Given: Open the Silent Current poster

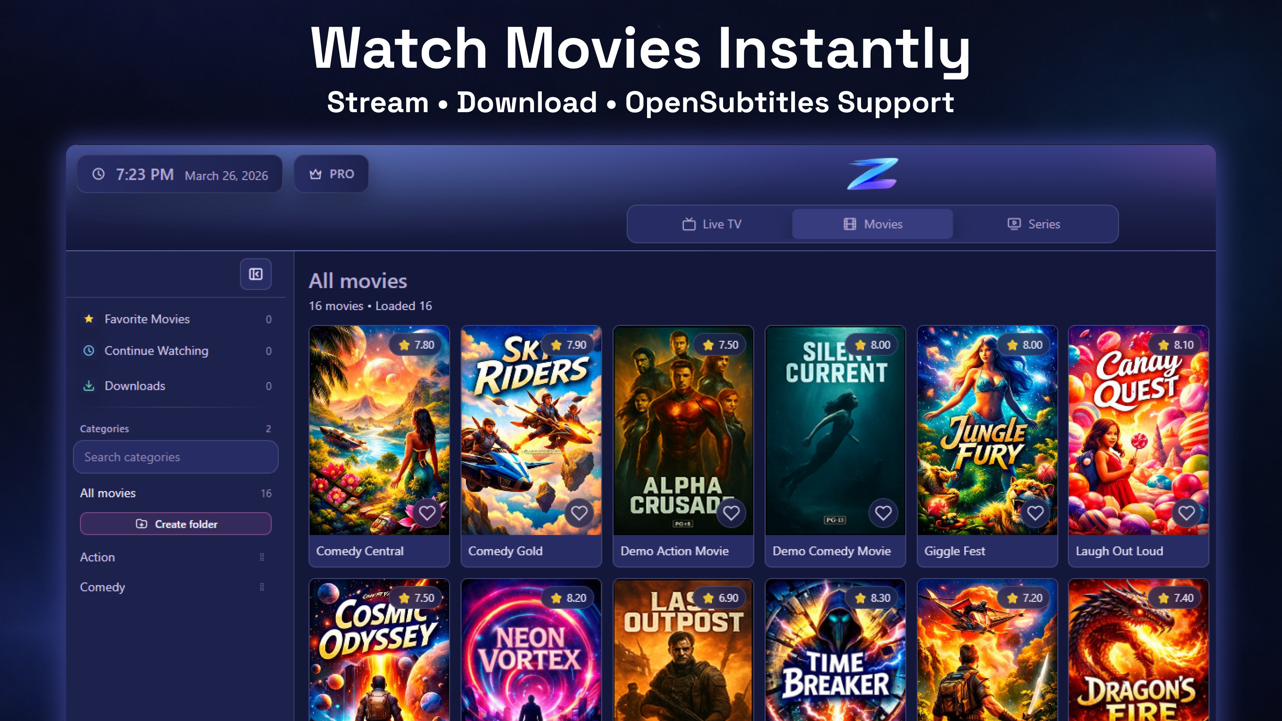Looking at the screenshot, I should click(835, 430).
